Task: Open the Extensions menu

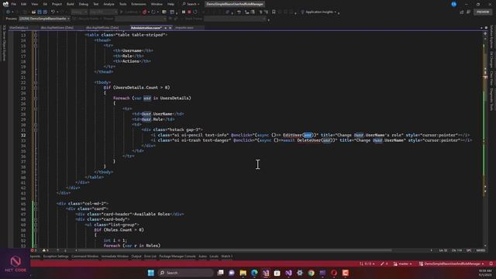Action: (x=139, y=4)
